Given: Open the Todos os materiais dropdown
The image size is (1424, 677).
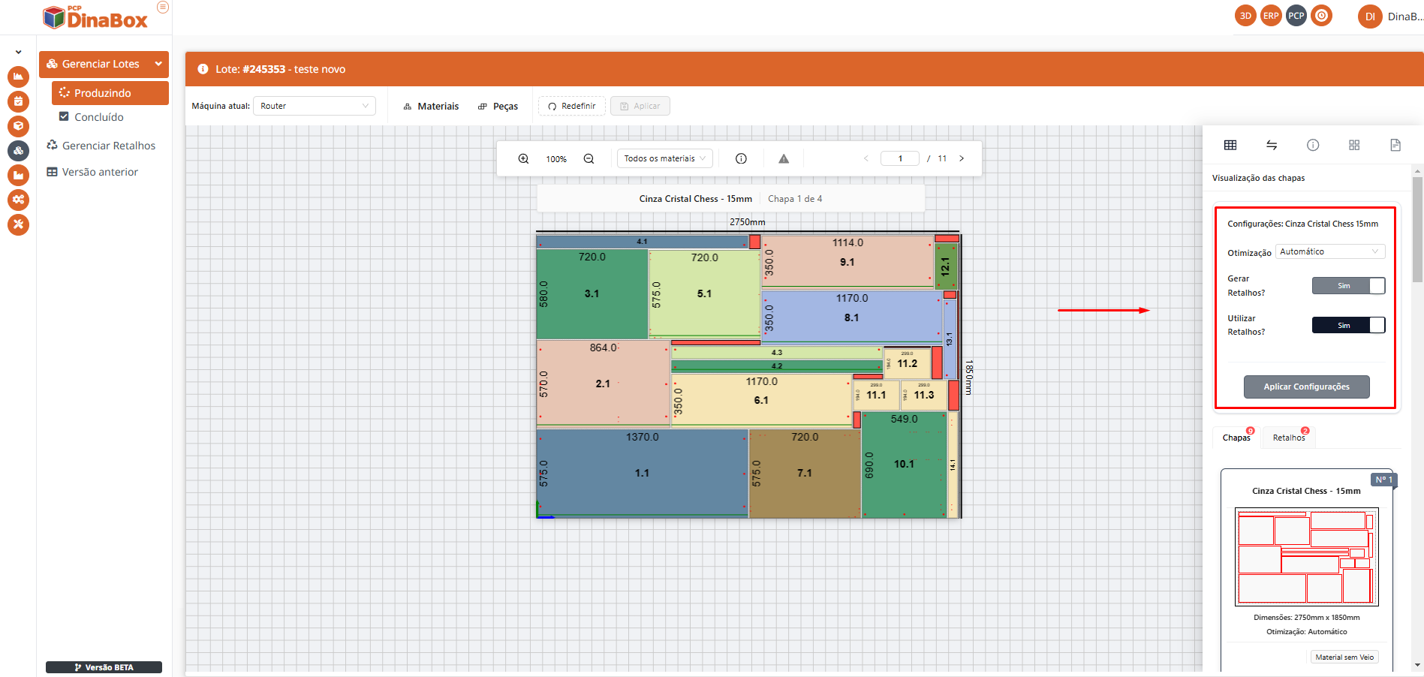Looking at the screenshot, I should [x=664, y=158].
